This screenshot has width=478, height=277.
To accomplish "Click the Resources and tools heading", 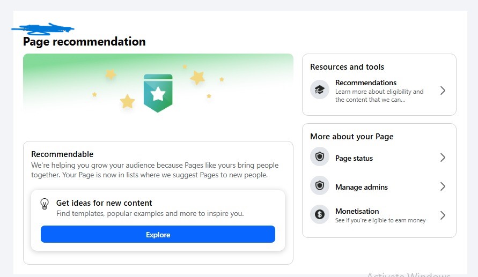I will point(347,67).
